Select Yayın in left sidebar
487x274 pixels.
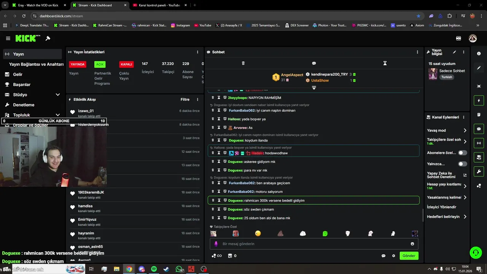pyautogui.click(x=32, y=54)
